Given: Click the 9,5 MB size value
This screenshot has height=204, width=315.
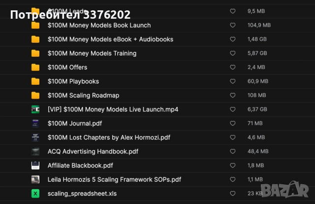Looking at the screenshot, I should [256, 11].
